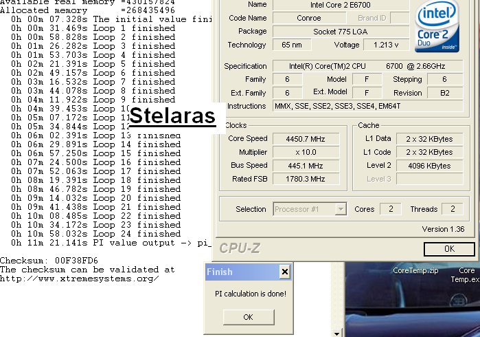Open the Processor #1 selection dropdown
This screenshot has height=337, width=480.
(x=341, y=209)
